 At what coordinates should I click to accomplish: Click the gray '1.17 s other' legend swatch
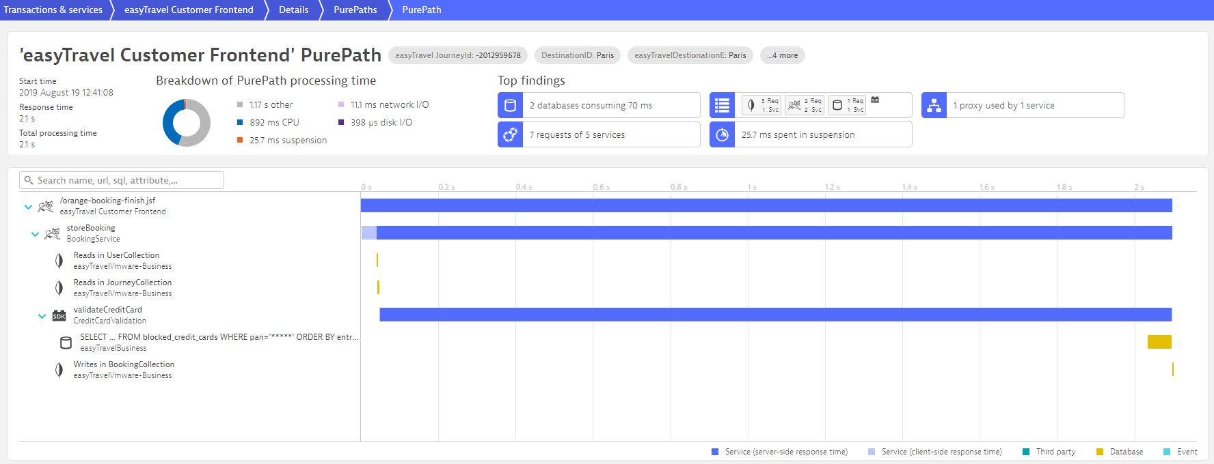[240, 104]
